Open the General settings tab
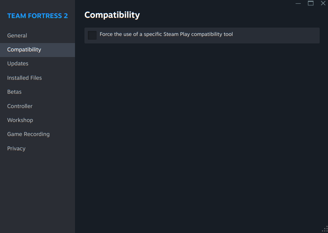This screenshot has width=328, height=233. point(17,35)
